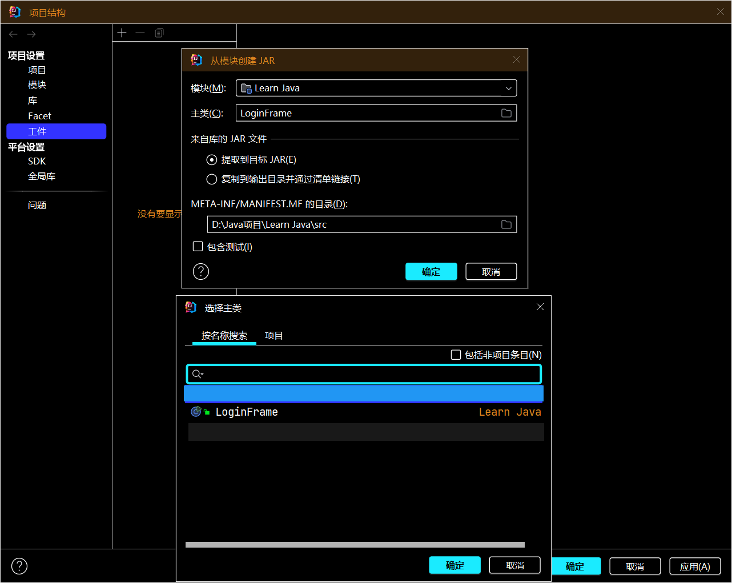Go forward with the right arrow
The width and height of the screenshot is (732, 583).
click(31, 34)
